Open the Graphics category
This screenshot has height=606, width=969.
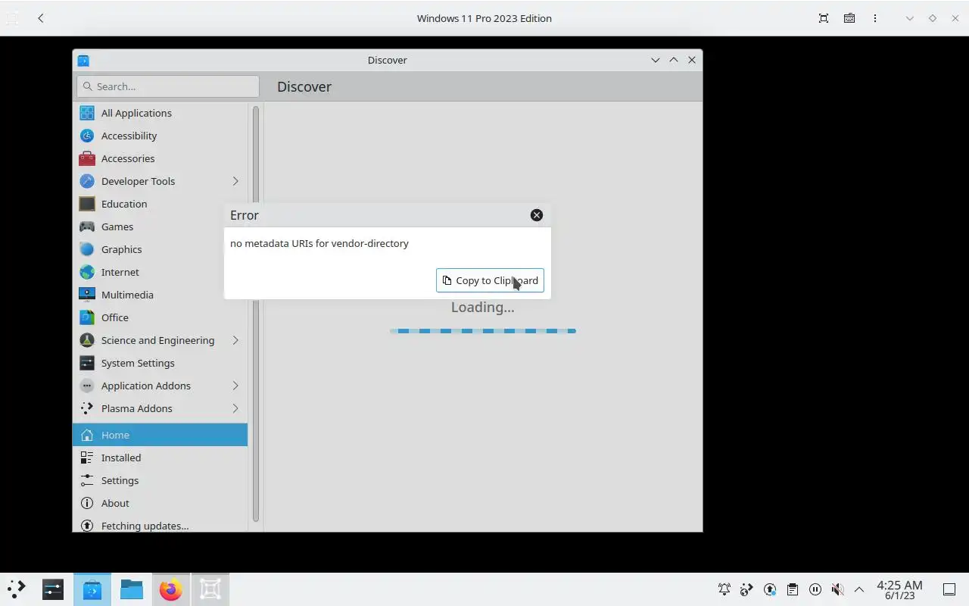(160, 249)
